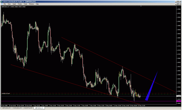182x110 pixels.
Task: Switch to the EURJPYm,M5 chart tab
Action: point(28,108)
